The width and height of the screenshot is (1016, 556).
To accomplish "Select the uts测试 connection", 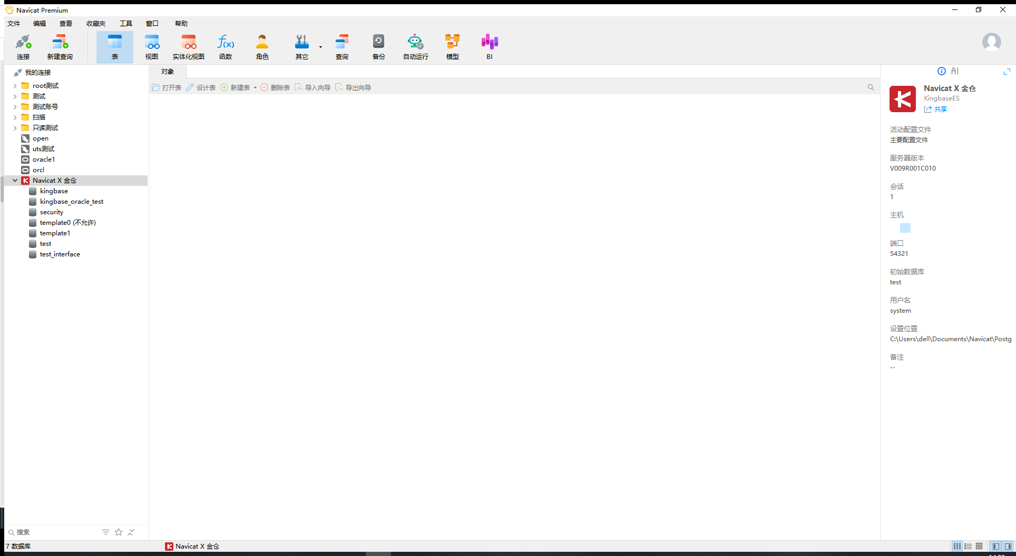I will [43, 149].
